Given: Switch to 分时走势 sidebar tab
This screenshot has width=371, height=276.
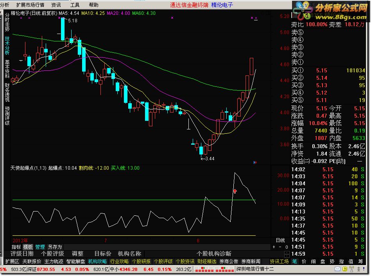Looking at the screenshot, I should click(x=7, y=22).
